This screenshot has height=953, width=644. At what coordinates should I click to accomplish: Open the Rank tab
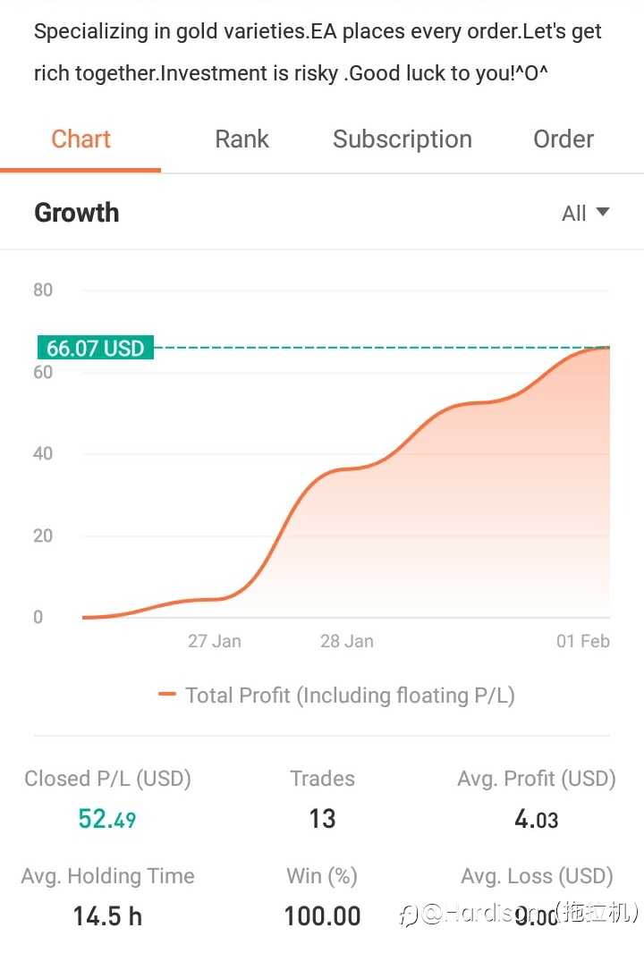[x=241, y=139]
